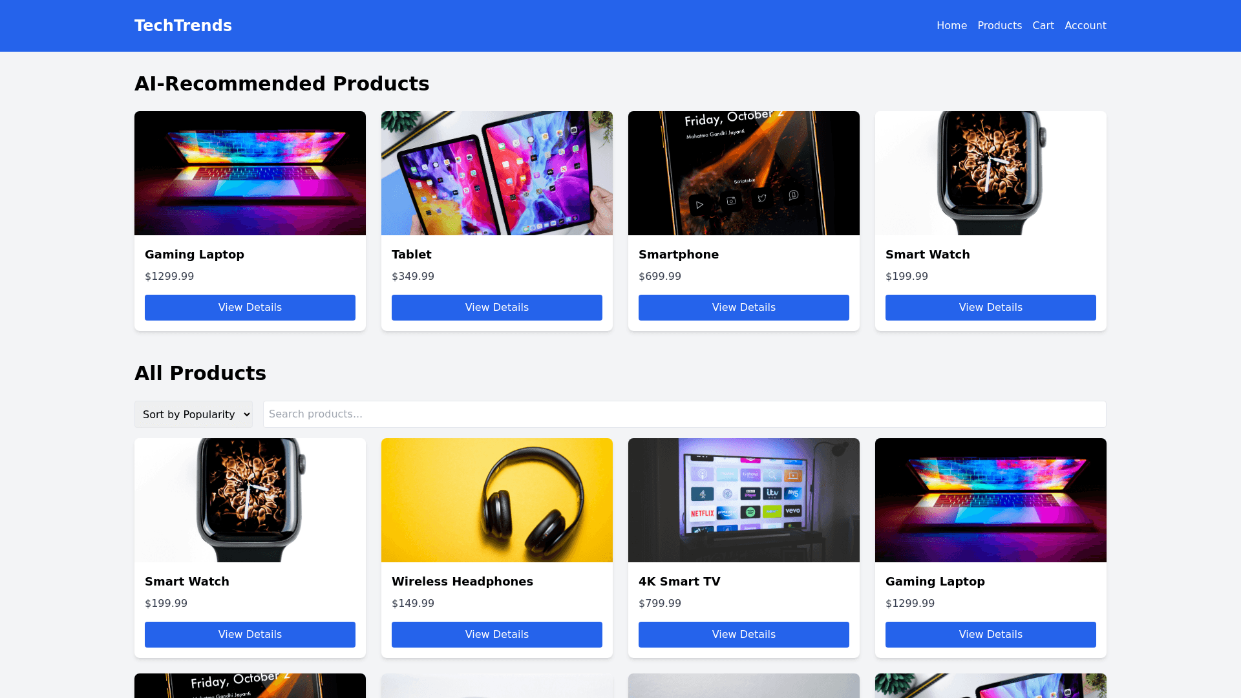Viewport: 1241px width, 698px height.
Task: Click the recommended Tablet product image
Action: pyautogui.click(x=497, y=173)
